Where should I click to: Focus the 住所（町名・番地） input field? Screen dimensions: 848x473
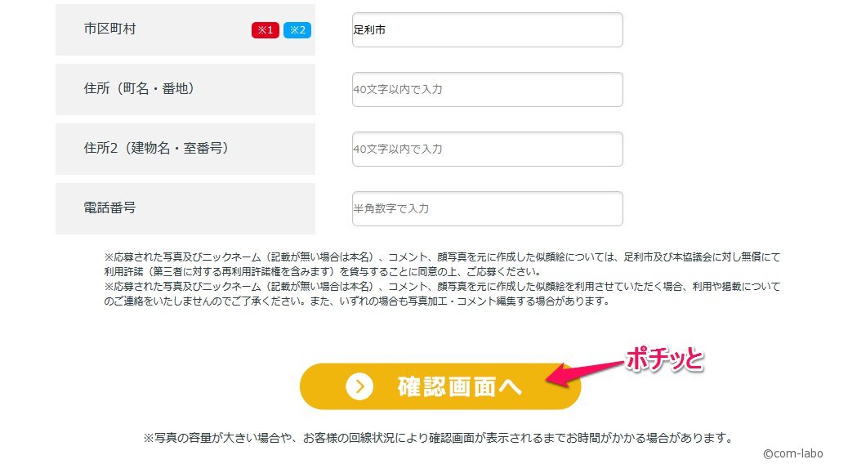487,89
